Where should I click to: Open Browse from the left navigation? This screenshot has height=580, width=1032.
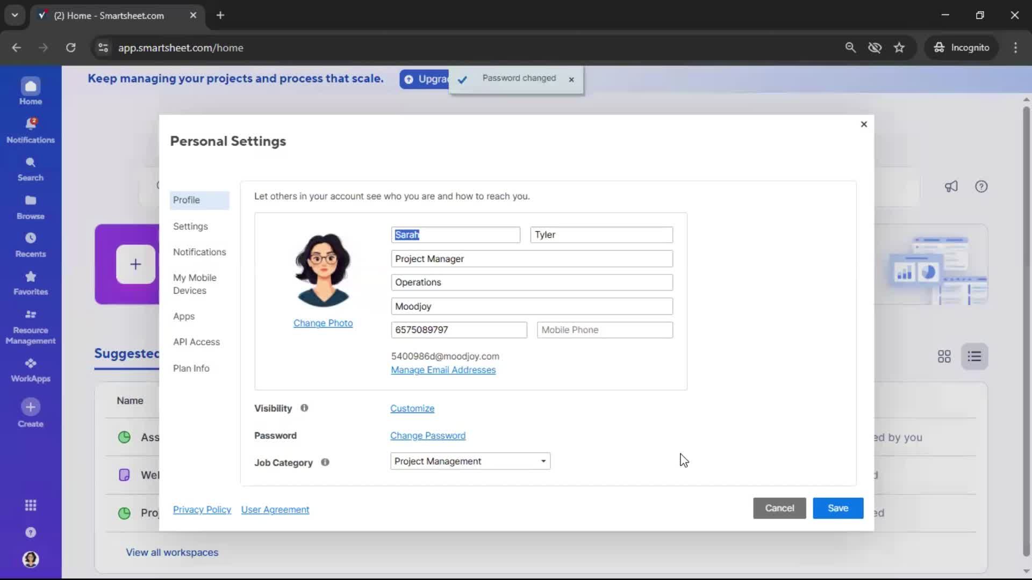coord(31,206)
